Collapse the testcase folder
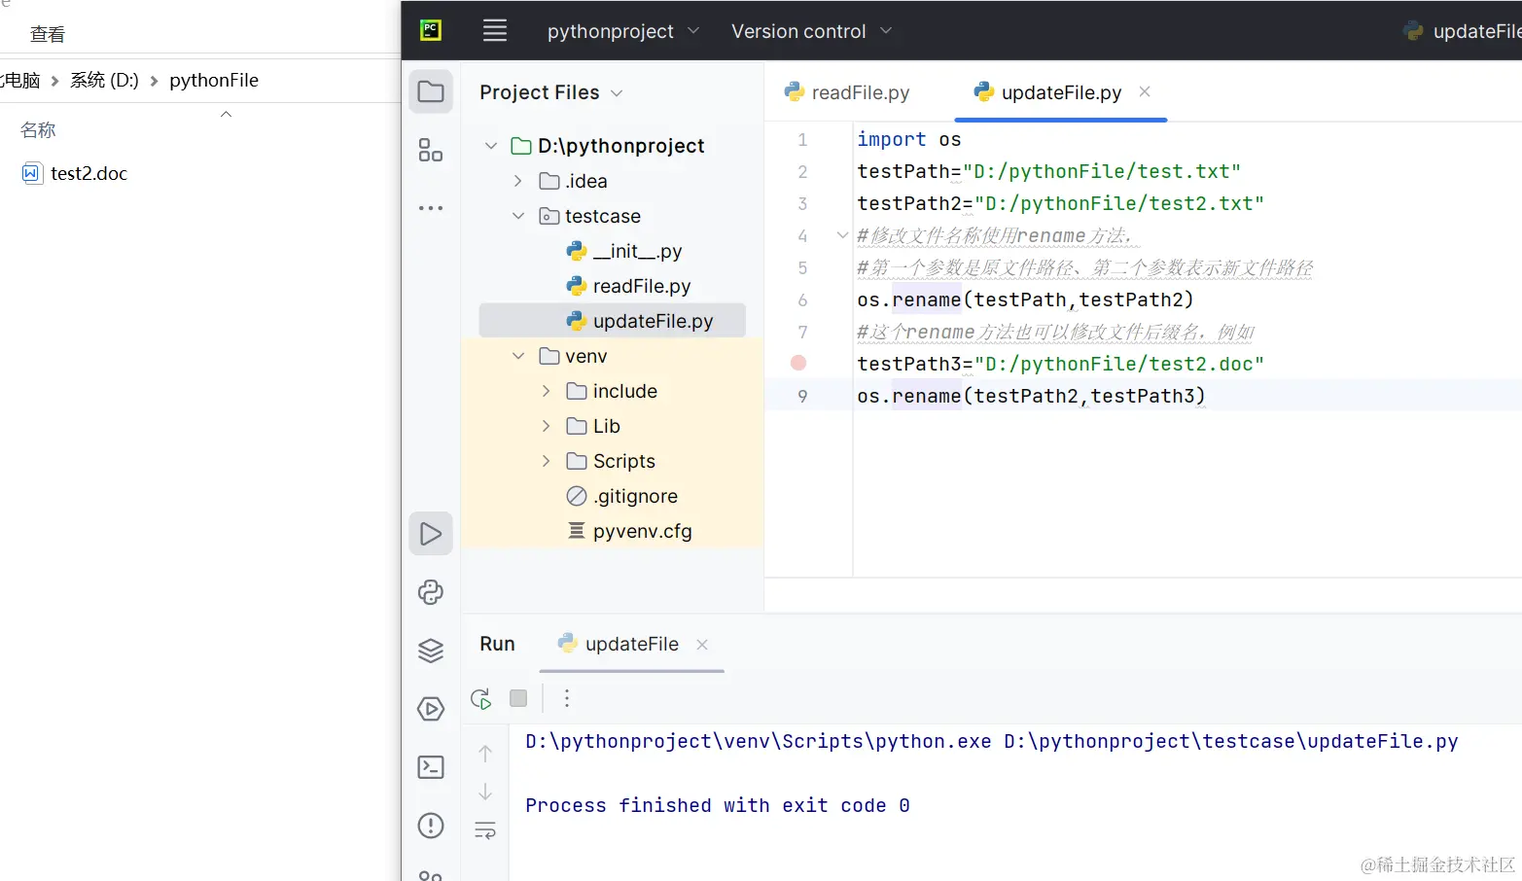Image resolution: width=1522 pixels, height=881 pixels. click(518, 216)
